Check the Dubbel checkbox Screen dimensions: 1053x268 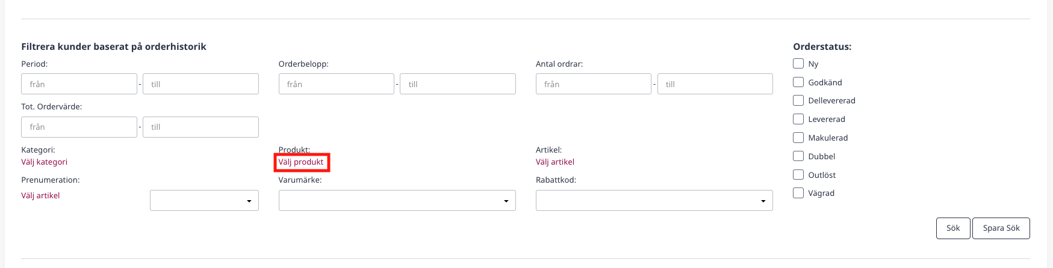(x=798, y=156)
